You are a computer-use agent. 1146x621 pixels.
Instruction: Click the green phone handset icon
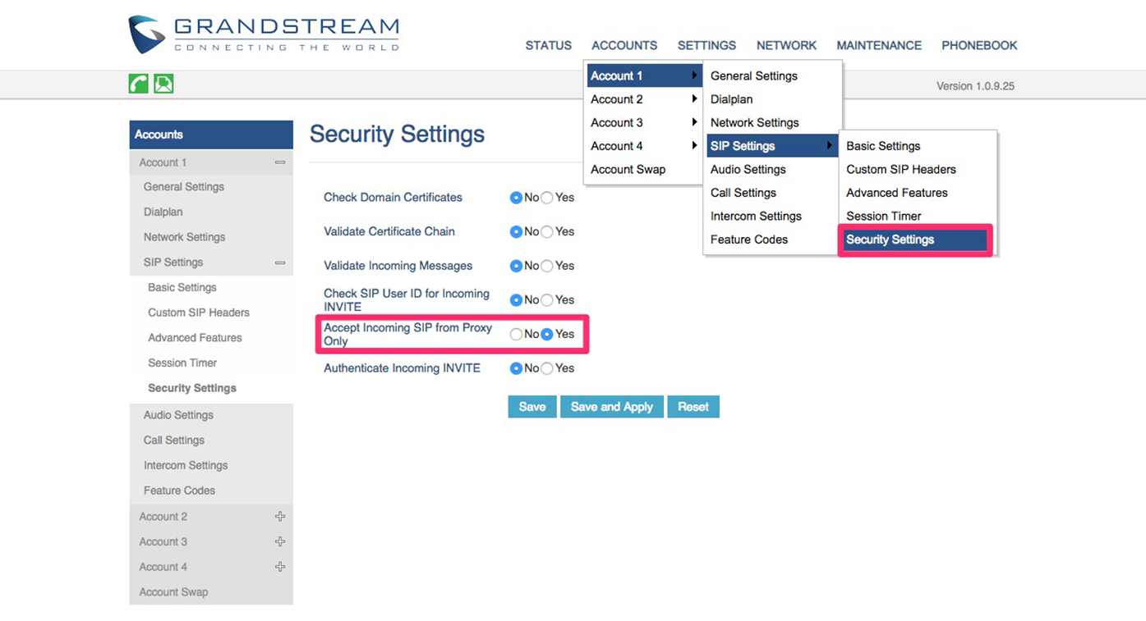coord(138,84)
